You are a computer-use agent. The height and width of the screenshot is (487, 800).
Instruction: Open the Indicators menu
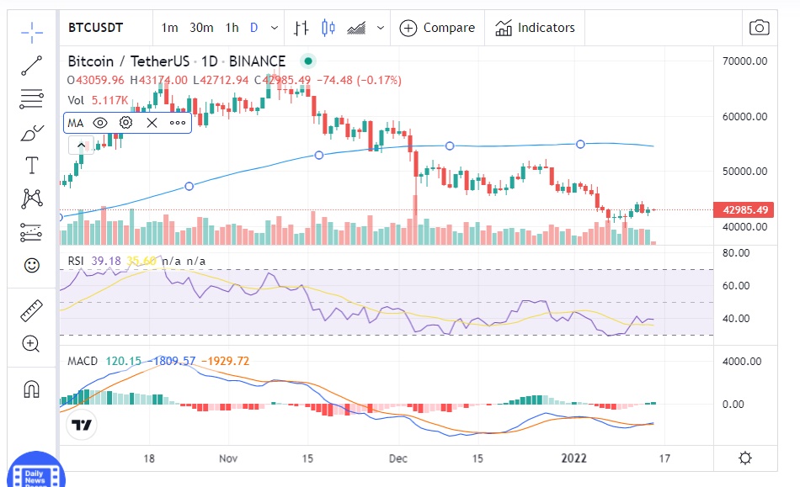tap(535, 28)
